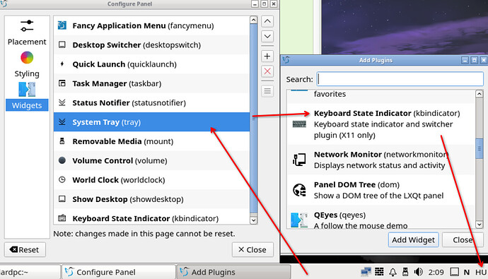Select Quick Launch widget
The image size is (488, 279).
point(151,64)
